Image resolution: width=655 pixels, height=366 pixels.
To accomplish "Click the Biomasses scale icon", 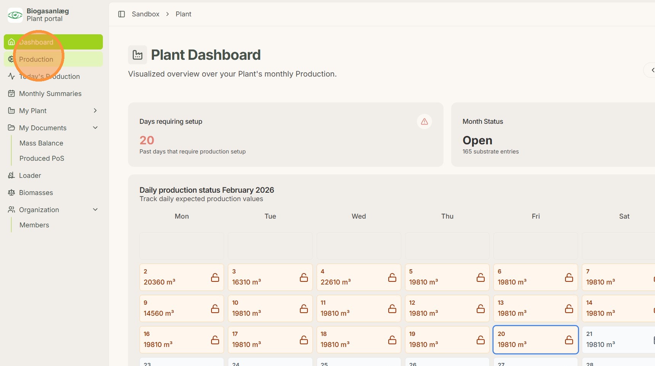I will [11, 193].
